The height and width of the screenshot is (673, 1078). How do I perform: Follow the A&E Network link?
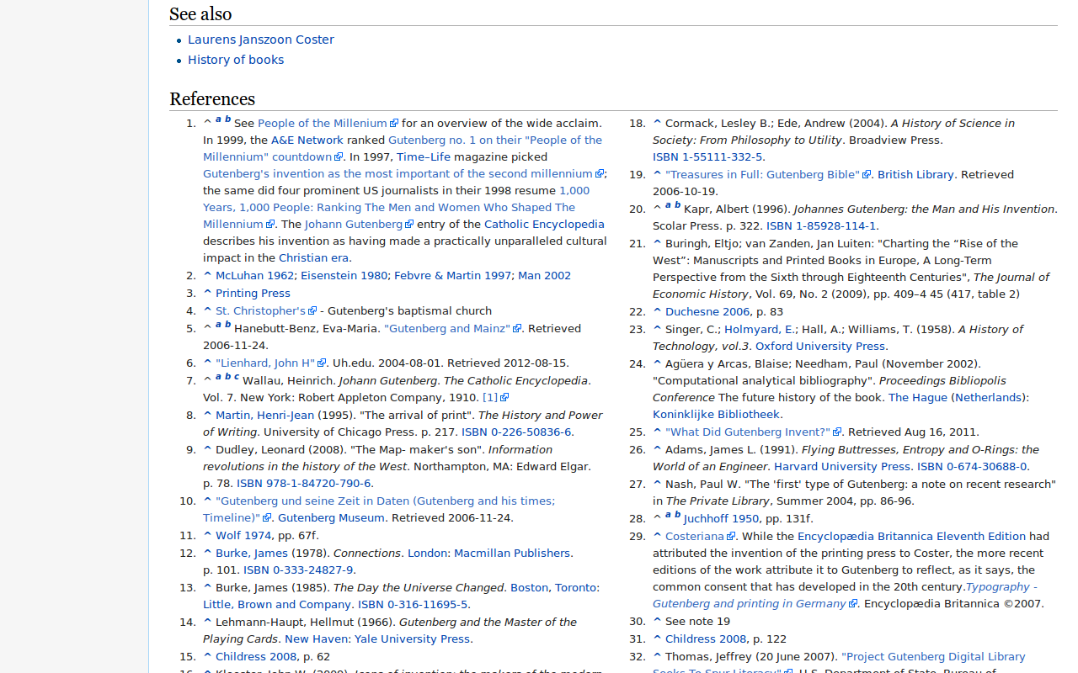click(x=307, y=140)
